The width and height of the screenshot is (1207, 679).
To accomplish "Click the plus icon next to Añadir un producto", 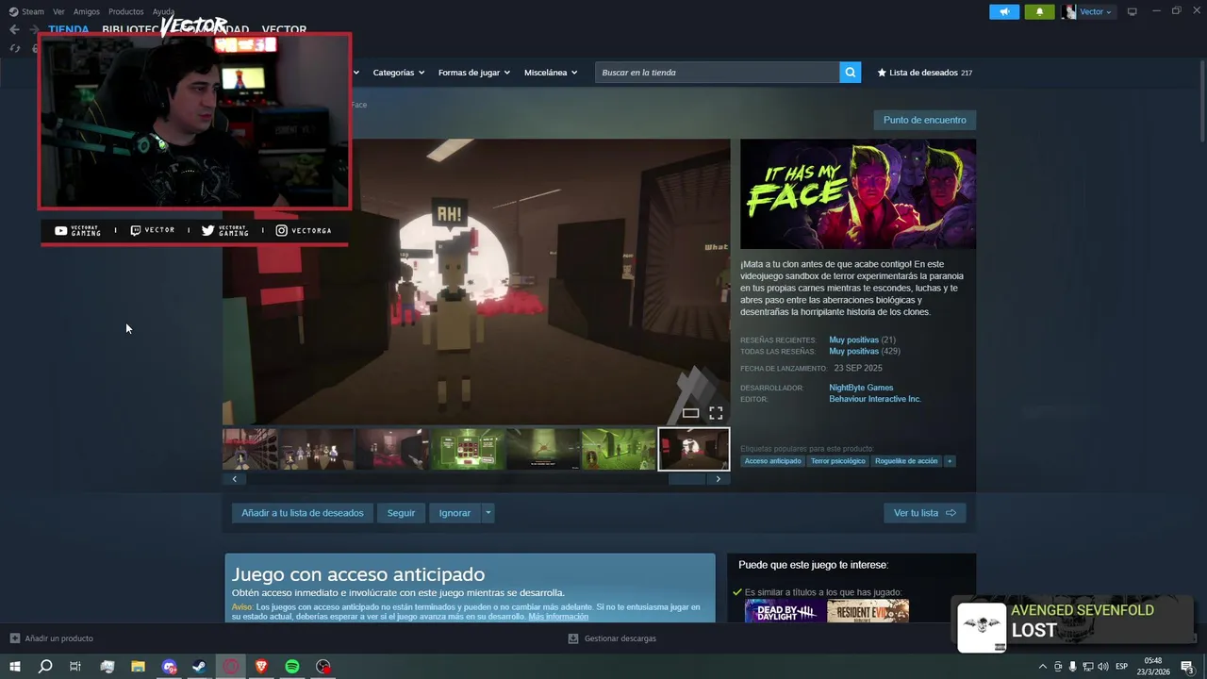I will click(x=14, y=638).
